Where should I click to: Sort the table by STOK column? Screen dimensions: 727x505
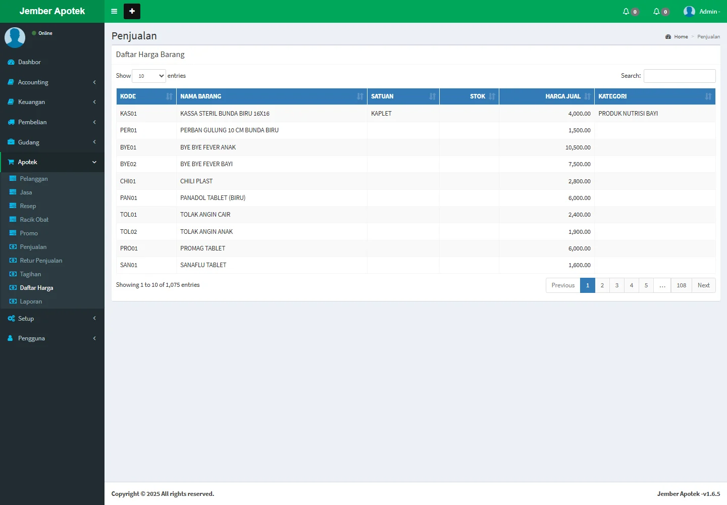pos(477,96)
